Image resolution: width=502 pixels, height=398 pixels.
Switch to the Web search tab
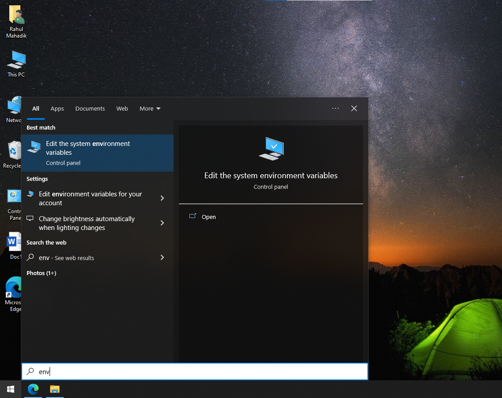pyautogui.click(x=122, y=108)
